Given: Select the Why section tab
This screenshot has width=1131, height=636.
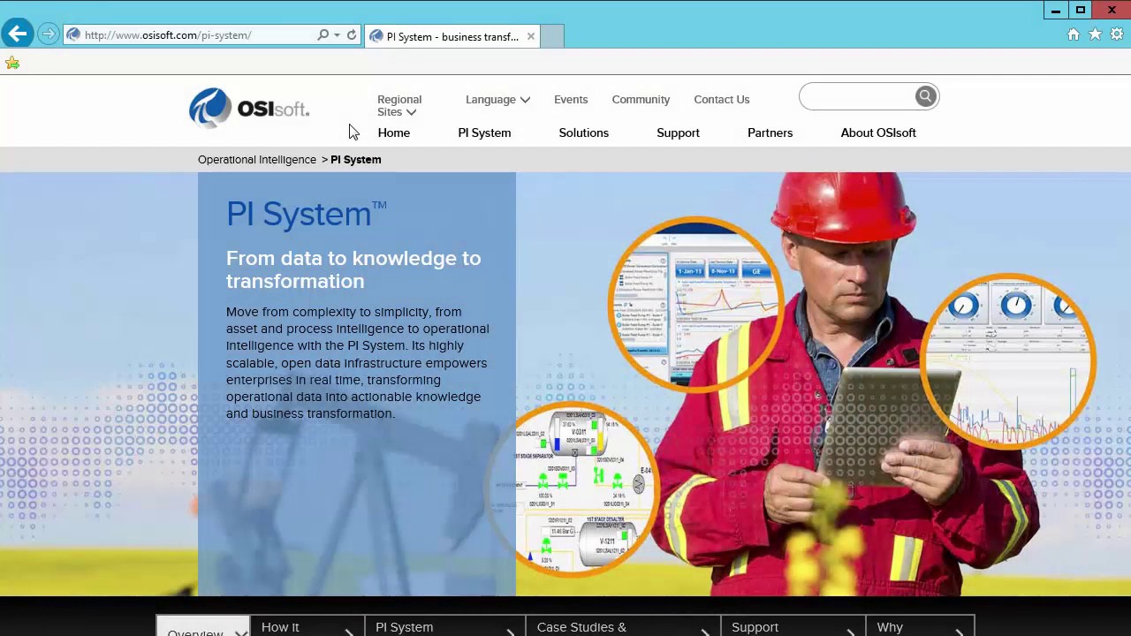Looking at the screenshot, I should [921, 626].
